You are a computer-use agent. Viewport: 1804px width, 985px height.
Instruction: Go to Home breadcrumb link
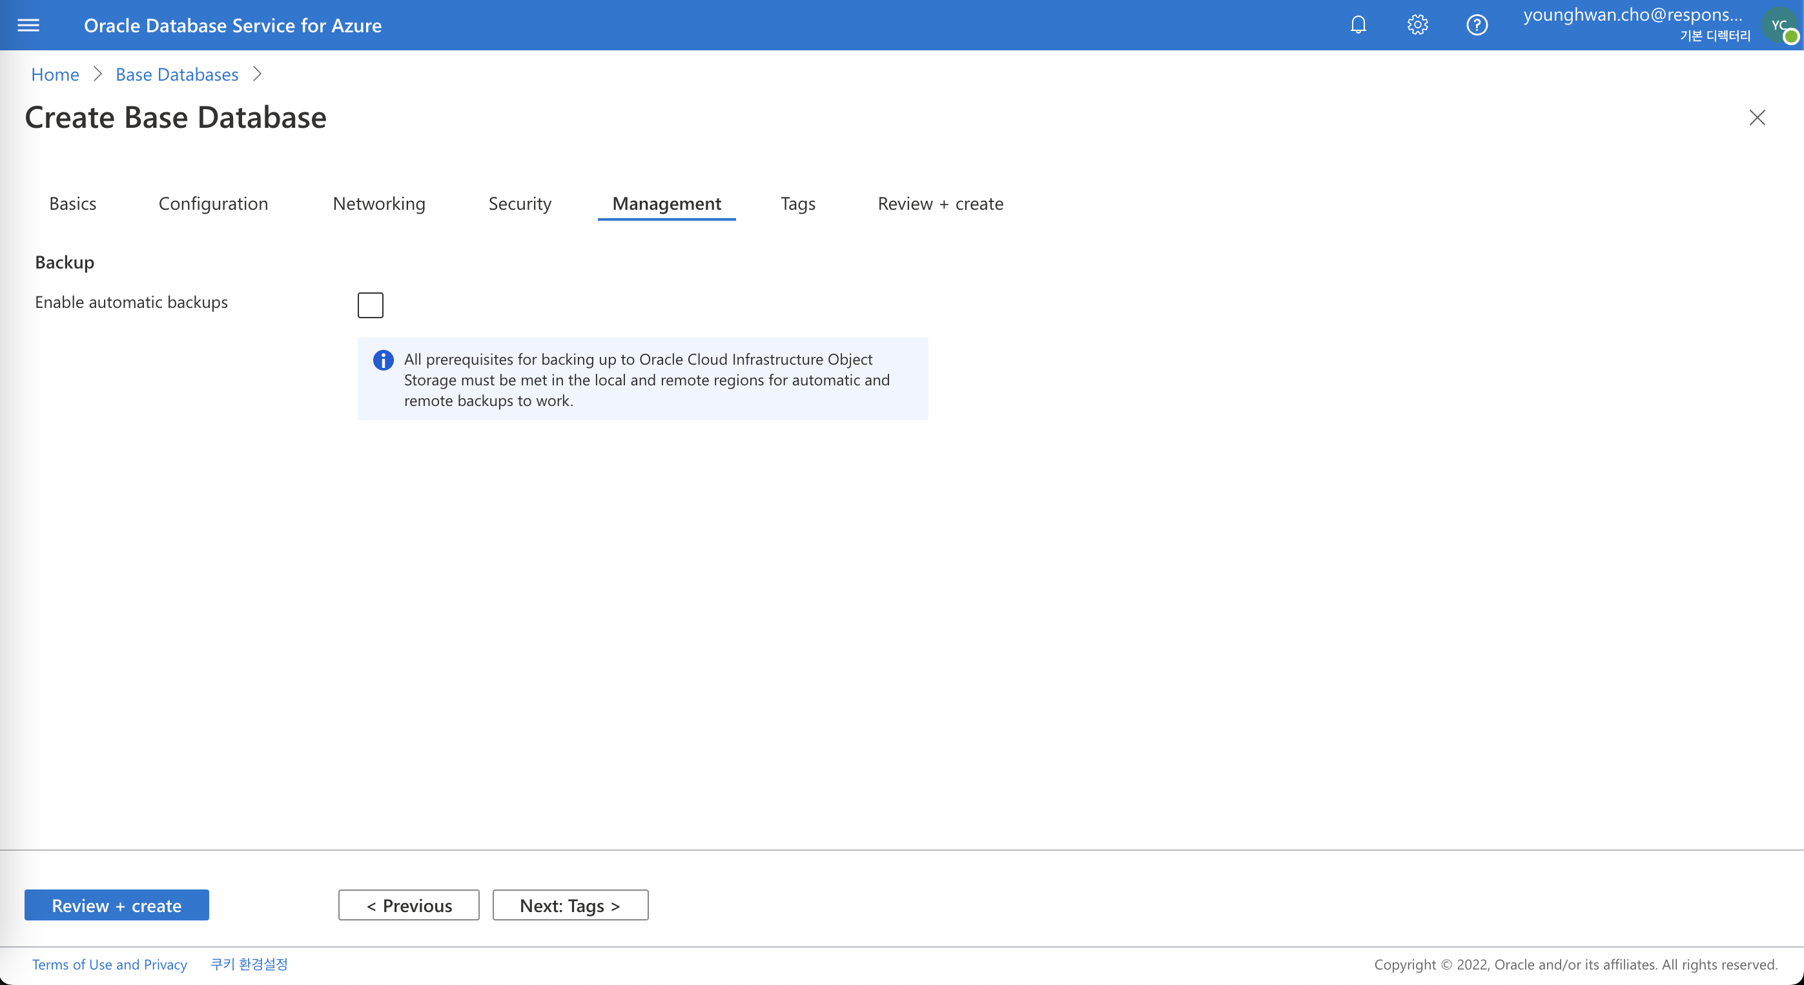click(x=56, y=74)
